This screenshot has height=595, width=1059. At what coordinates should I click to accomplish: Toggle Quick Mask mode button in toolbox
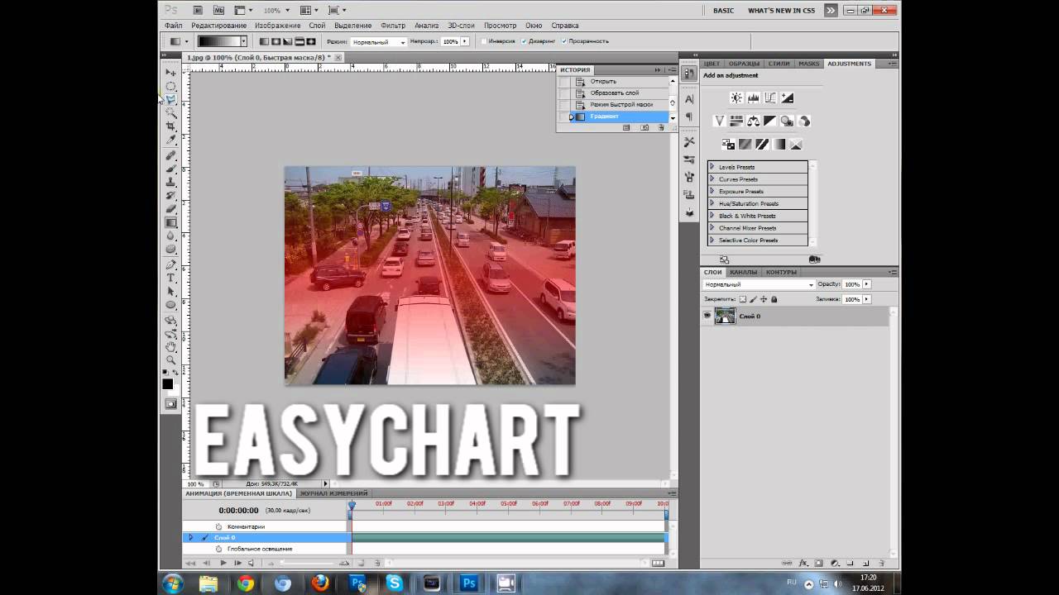[x=170, y=403]
